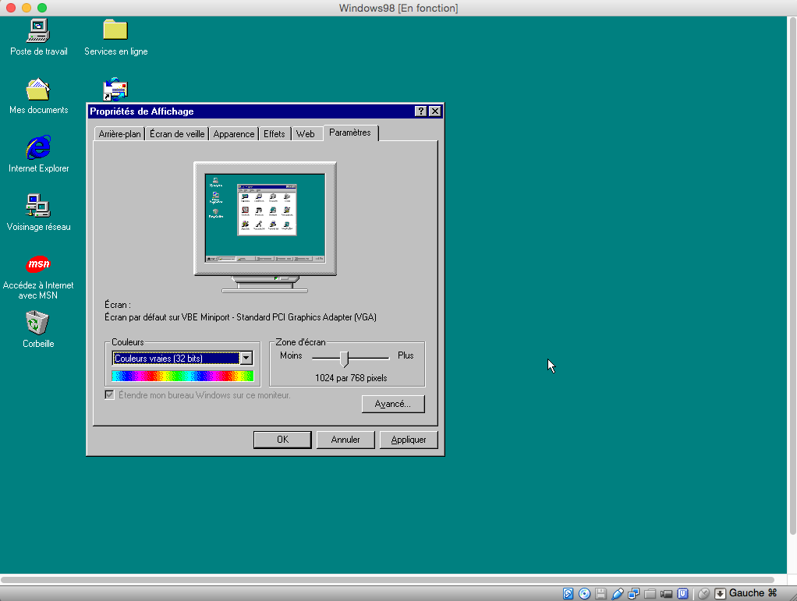Switch to Arrière-plan tab
The height and width of the screenshot is (601, 797).
(119, 133)
